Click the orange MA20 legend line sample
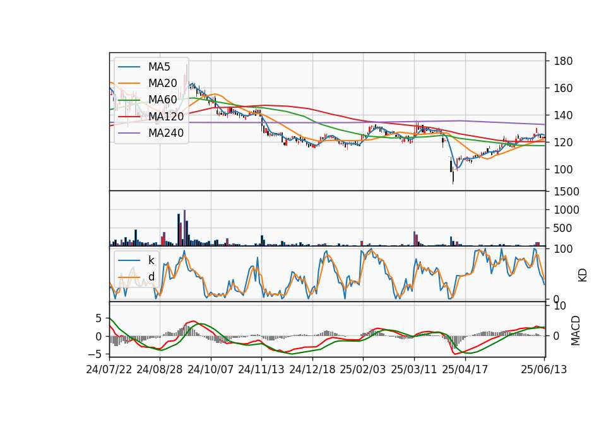Image resolution: width=606 pixels, height=435 pixels. pyautogui.click(x=129, y=83)
